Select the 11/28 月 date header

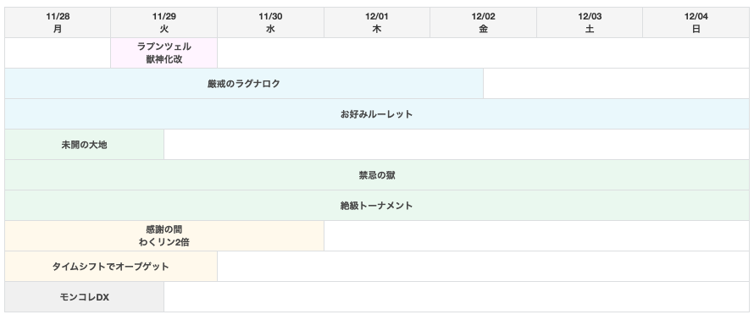coord(58,23)
